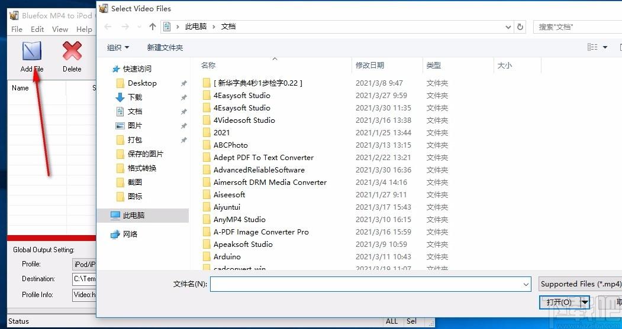Click the folder icon of Arduino
622x329 pixels.
[207, 256]
